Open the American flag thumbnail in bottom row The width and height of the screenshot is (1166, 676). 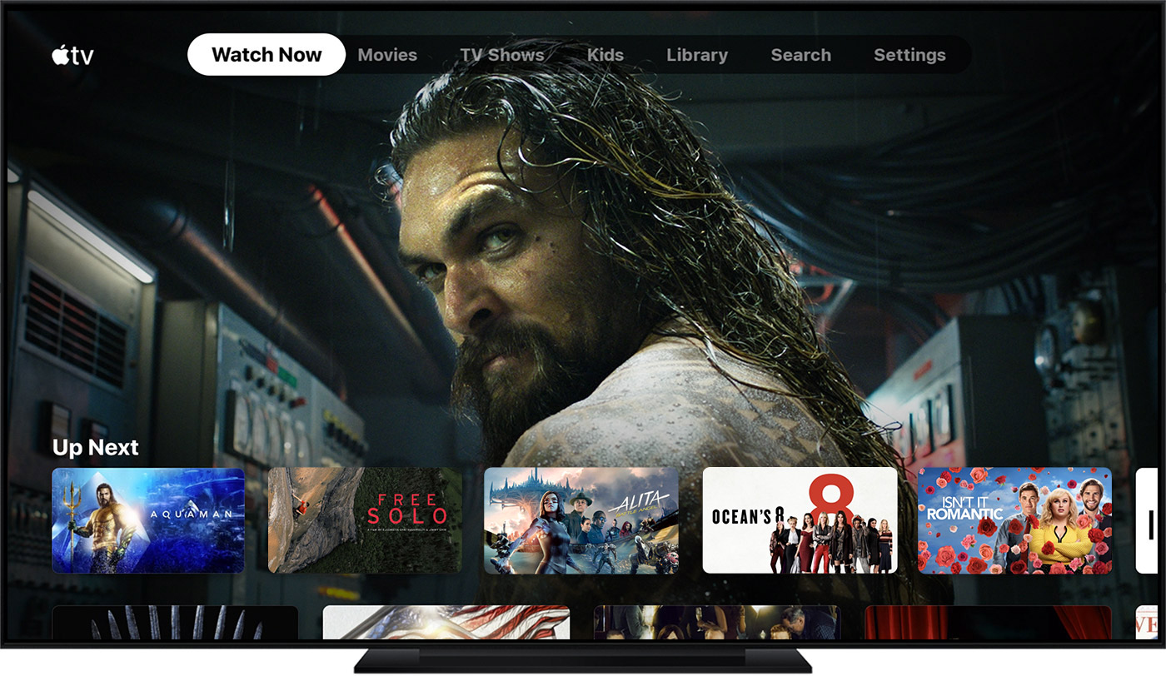[x=446, y=623]
